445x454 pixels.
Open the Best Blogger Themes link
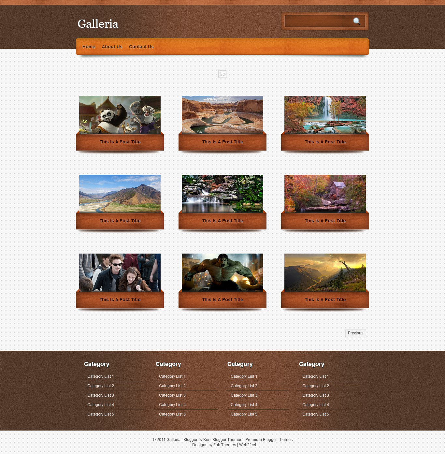(x=223, y=440)
